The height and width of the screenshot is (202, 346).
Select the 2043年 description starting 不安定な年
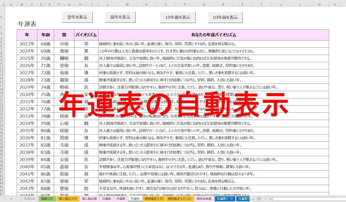(x=214, y=188)
